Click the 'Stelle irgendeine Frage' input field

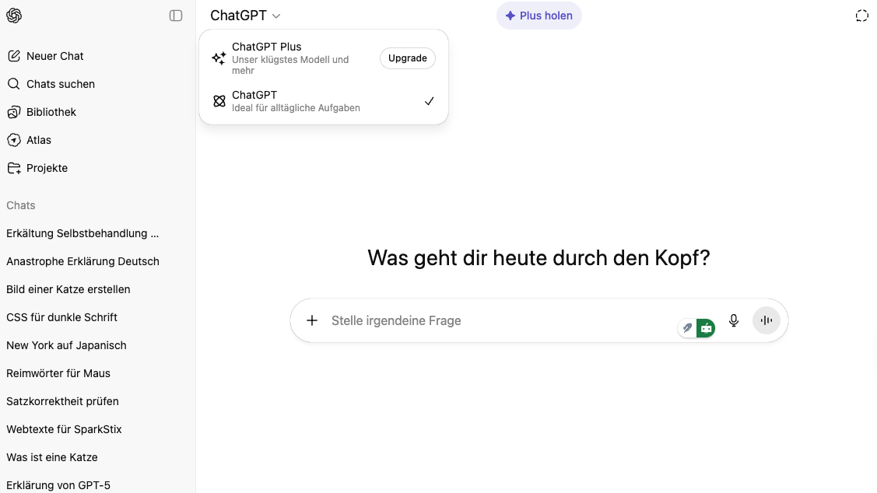pos(467,320)
